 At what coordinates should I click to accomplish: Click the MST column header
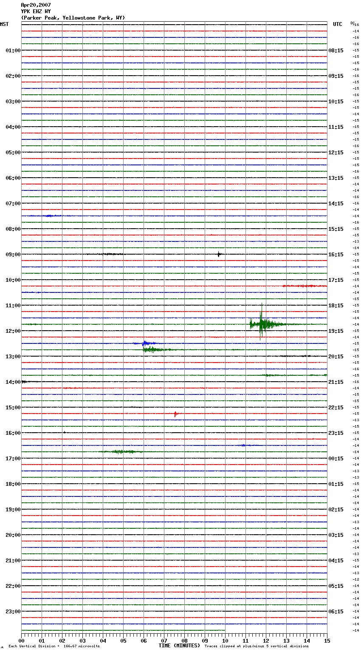[4, 24]
